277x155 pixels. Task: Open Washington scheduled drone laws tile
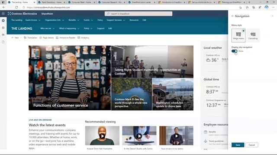[173, 94]
